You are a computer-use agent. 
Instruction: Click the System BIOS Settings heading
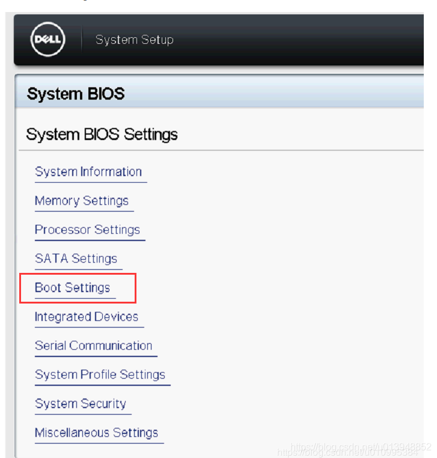tap(102, 134)
